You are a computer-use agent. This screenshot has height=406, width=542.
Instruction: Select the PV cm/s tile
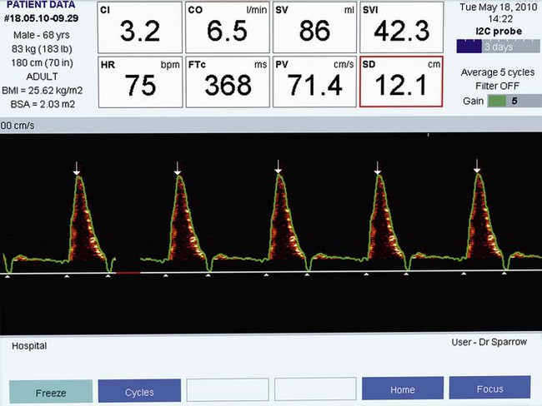[x=314, y=82]
